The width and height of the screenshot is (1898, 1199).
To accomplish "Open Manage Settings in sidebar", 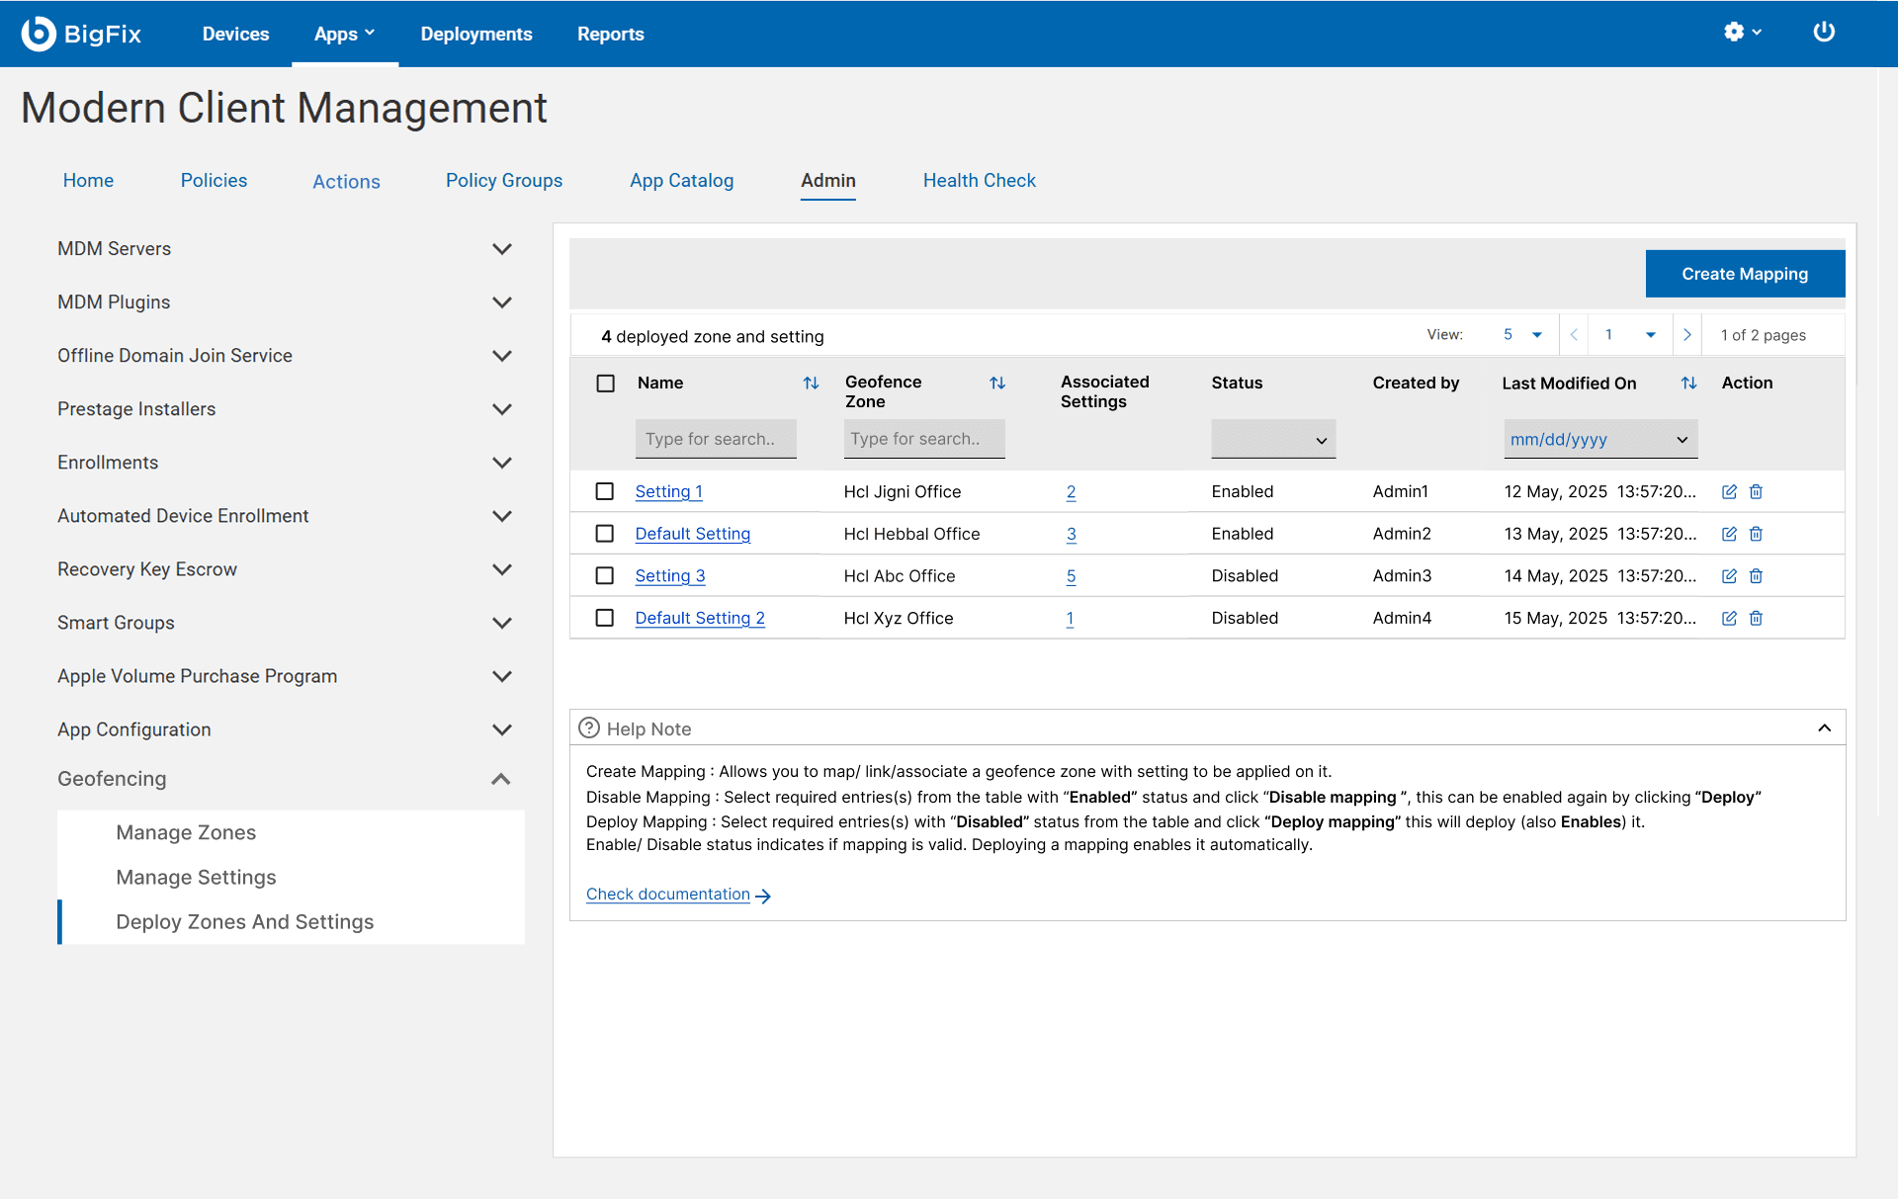I will pyautogui.click(x=196, y=877).
